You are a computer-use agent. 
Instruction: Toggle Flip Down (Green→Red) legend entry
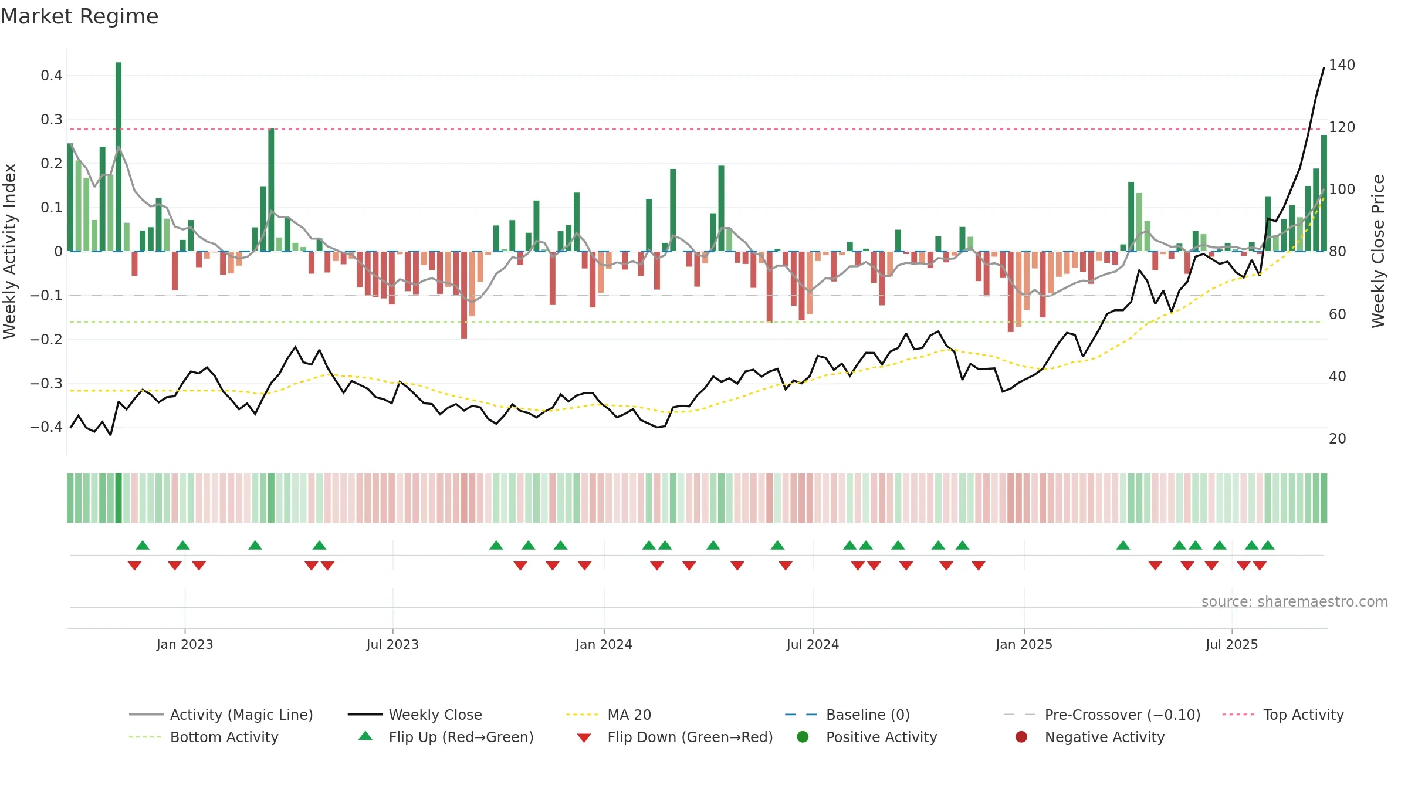click(x=675, y=737)
